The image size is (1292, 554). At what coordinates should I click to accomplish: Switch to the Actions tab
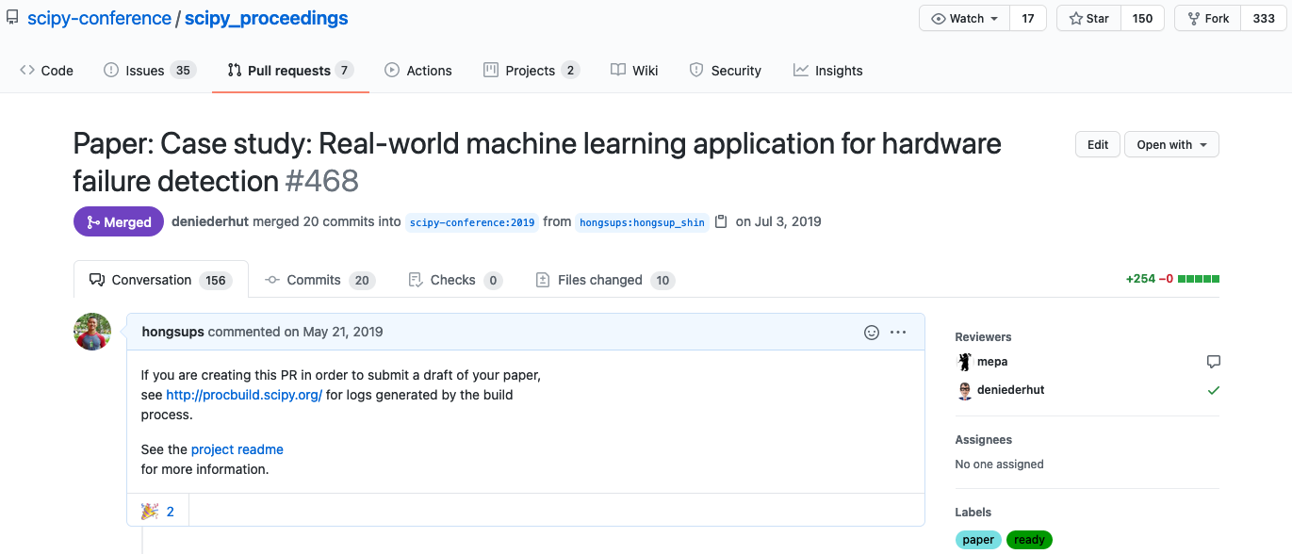(418, 71)
